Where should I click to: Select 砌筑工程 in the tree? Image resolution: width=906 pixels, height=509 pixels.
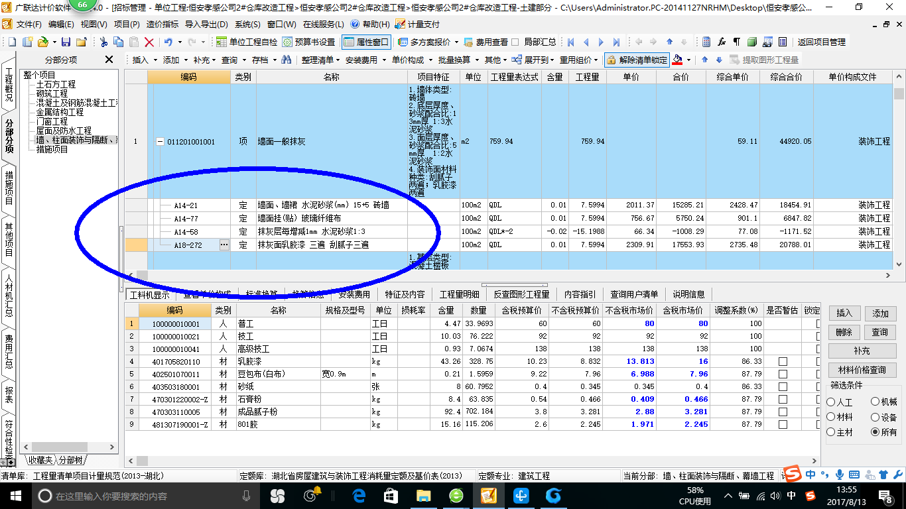[x=51, y=94]
